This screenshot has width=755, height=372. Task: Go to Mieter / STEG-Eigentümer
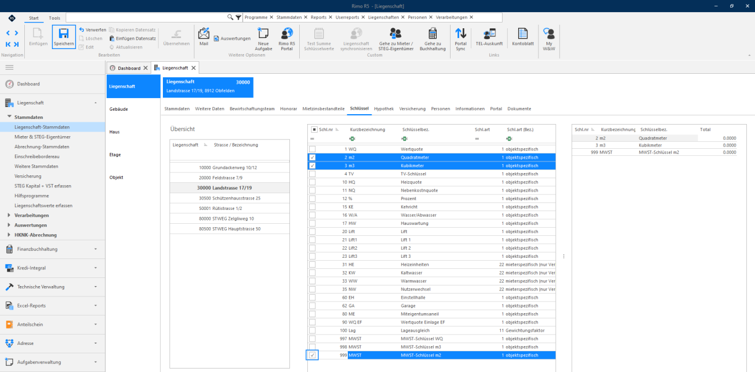395,39
